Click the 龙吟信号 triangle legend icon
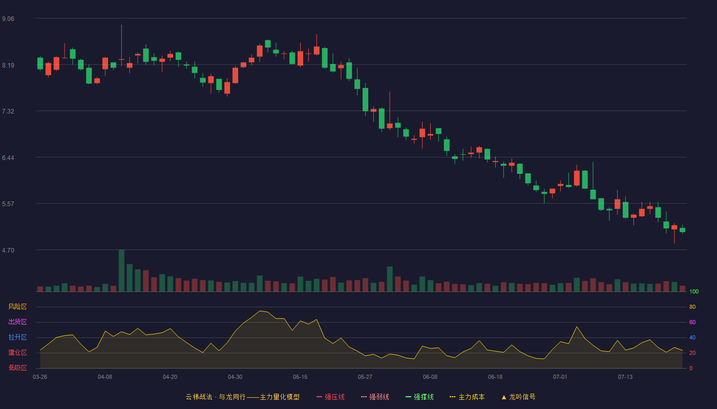Screen dimensions: 717x409 tap(504, 397)
